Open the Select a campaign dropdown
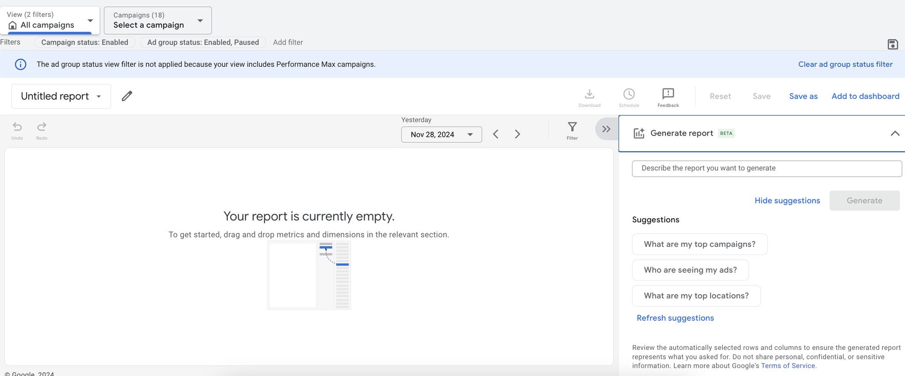 158,20
